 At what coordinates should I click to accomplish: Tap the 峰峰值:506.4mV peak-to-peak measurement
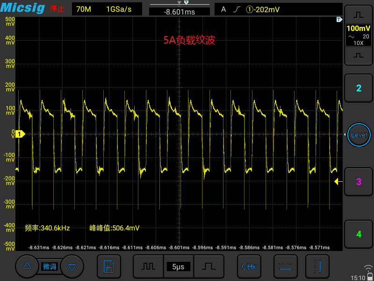pos(114,228)
